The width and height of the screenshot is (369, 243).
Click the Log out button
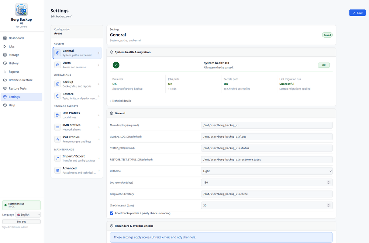(x=21, y=222)
